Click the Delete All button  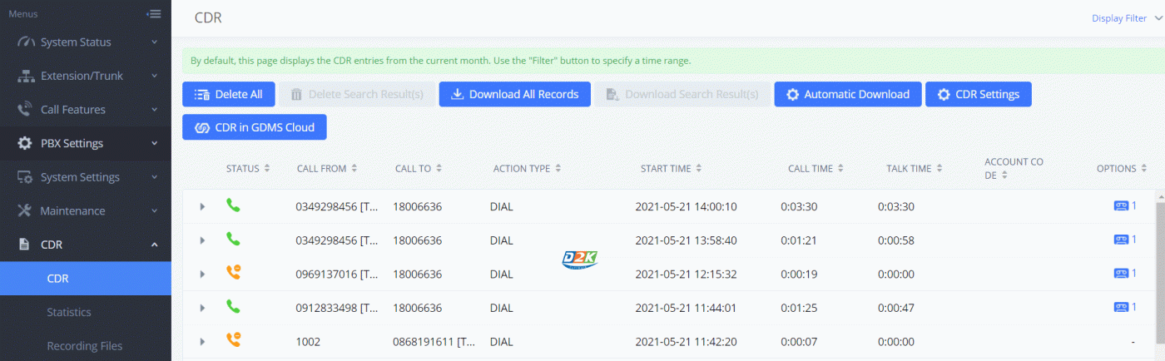pos(228,94)
